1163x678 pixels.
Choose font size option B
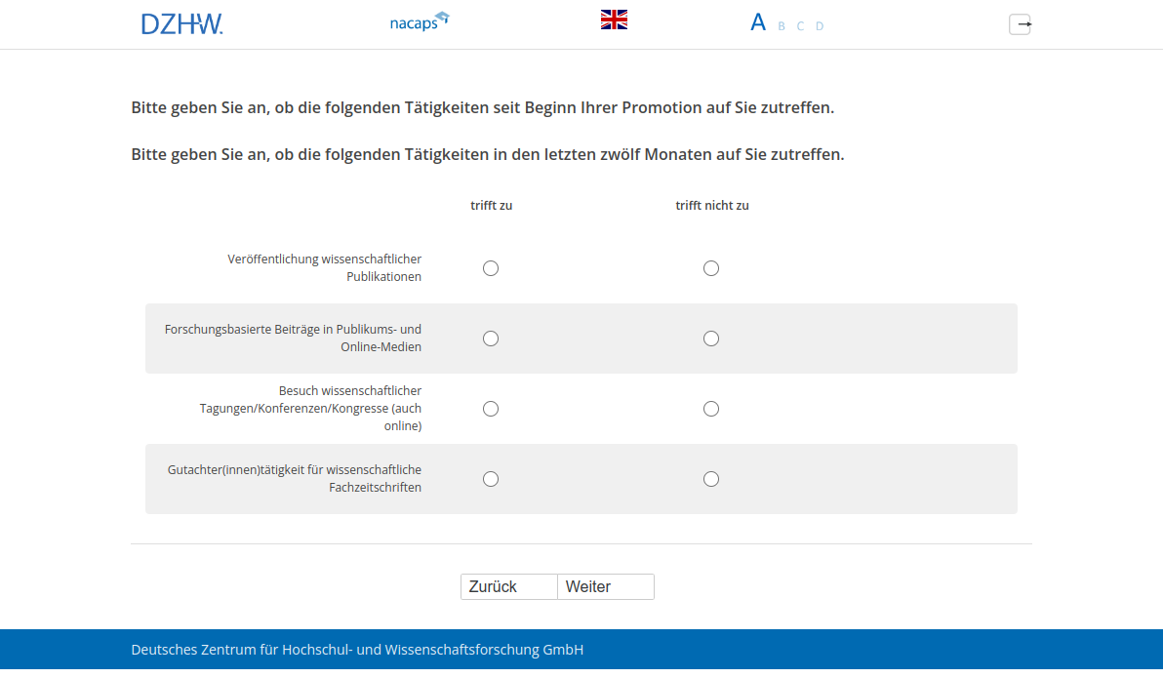coord(782,26)
